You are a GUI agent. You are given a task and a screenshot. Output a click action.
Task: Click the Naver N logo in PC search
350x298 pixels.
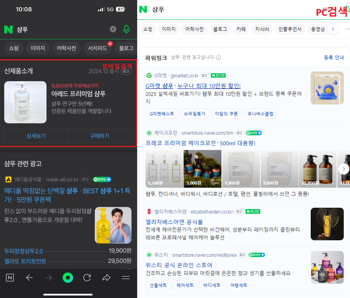click(143, 9)
